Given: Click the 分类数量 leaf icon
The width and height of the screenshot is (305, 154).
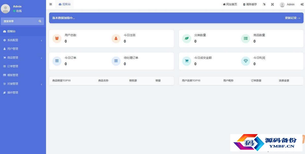Looking at the screenshot, I should click(x=187, y=38).
